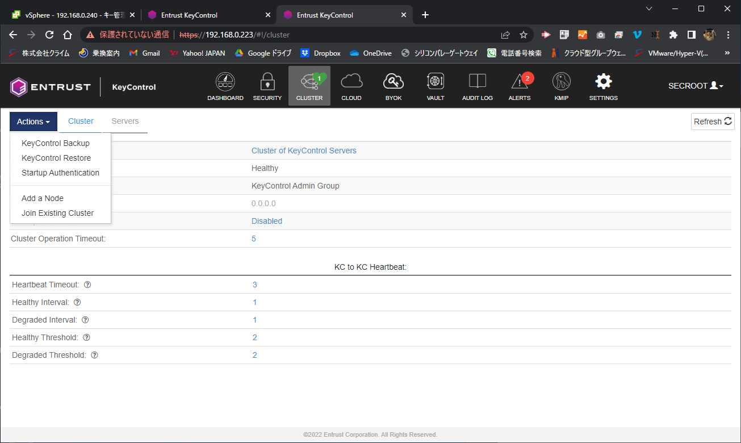Click the Healthy status text
Screen dimensions: 741x443
265,168
